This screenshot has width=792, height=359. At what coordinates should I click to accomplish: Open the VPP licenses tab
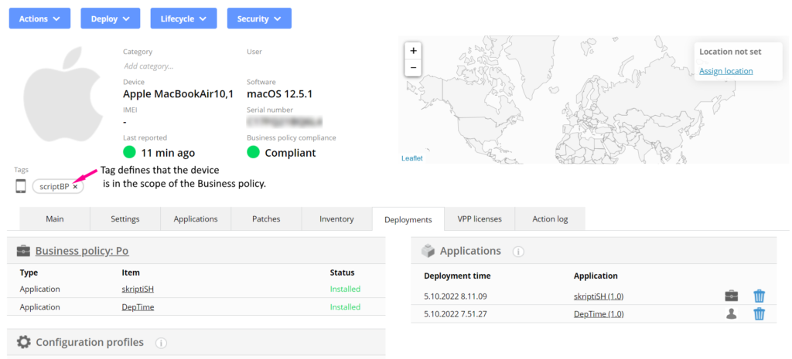(479, 219)
